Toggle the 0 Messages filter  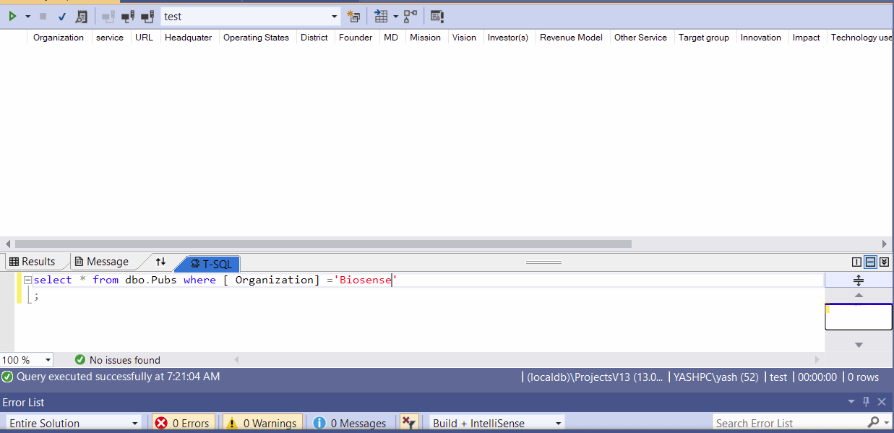point(351,423)
